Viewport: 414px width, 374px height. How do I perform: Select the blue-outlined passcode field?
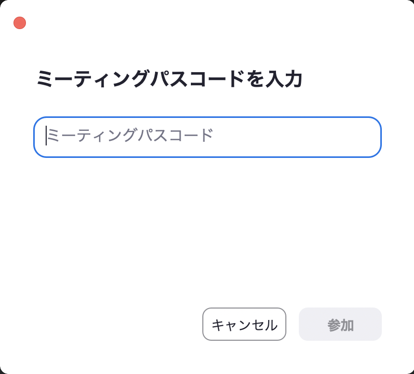click(x=208, y=137)
